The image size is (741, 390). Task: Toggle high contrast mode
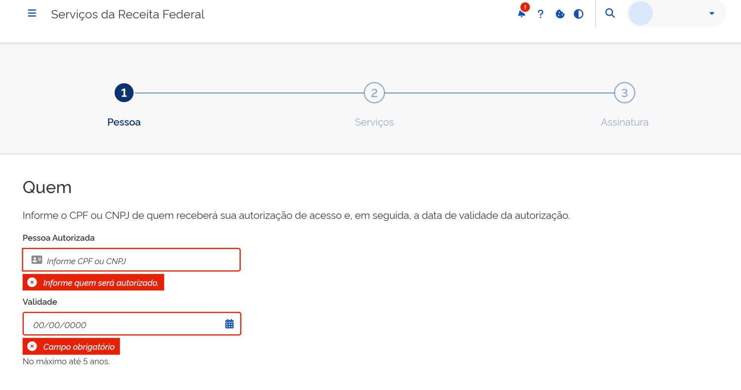click(x=578, y=14)
